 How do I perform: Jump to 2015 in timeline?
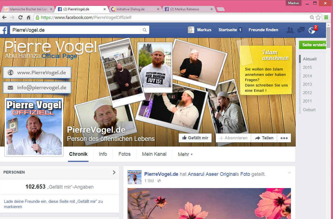307,67
